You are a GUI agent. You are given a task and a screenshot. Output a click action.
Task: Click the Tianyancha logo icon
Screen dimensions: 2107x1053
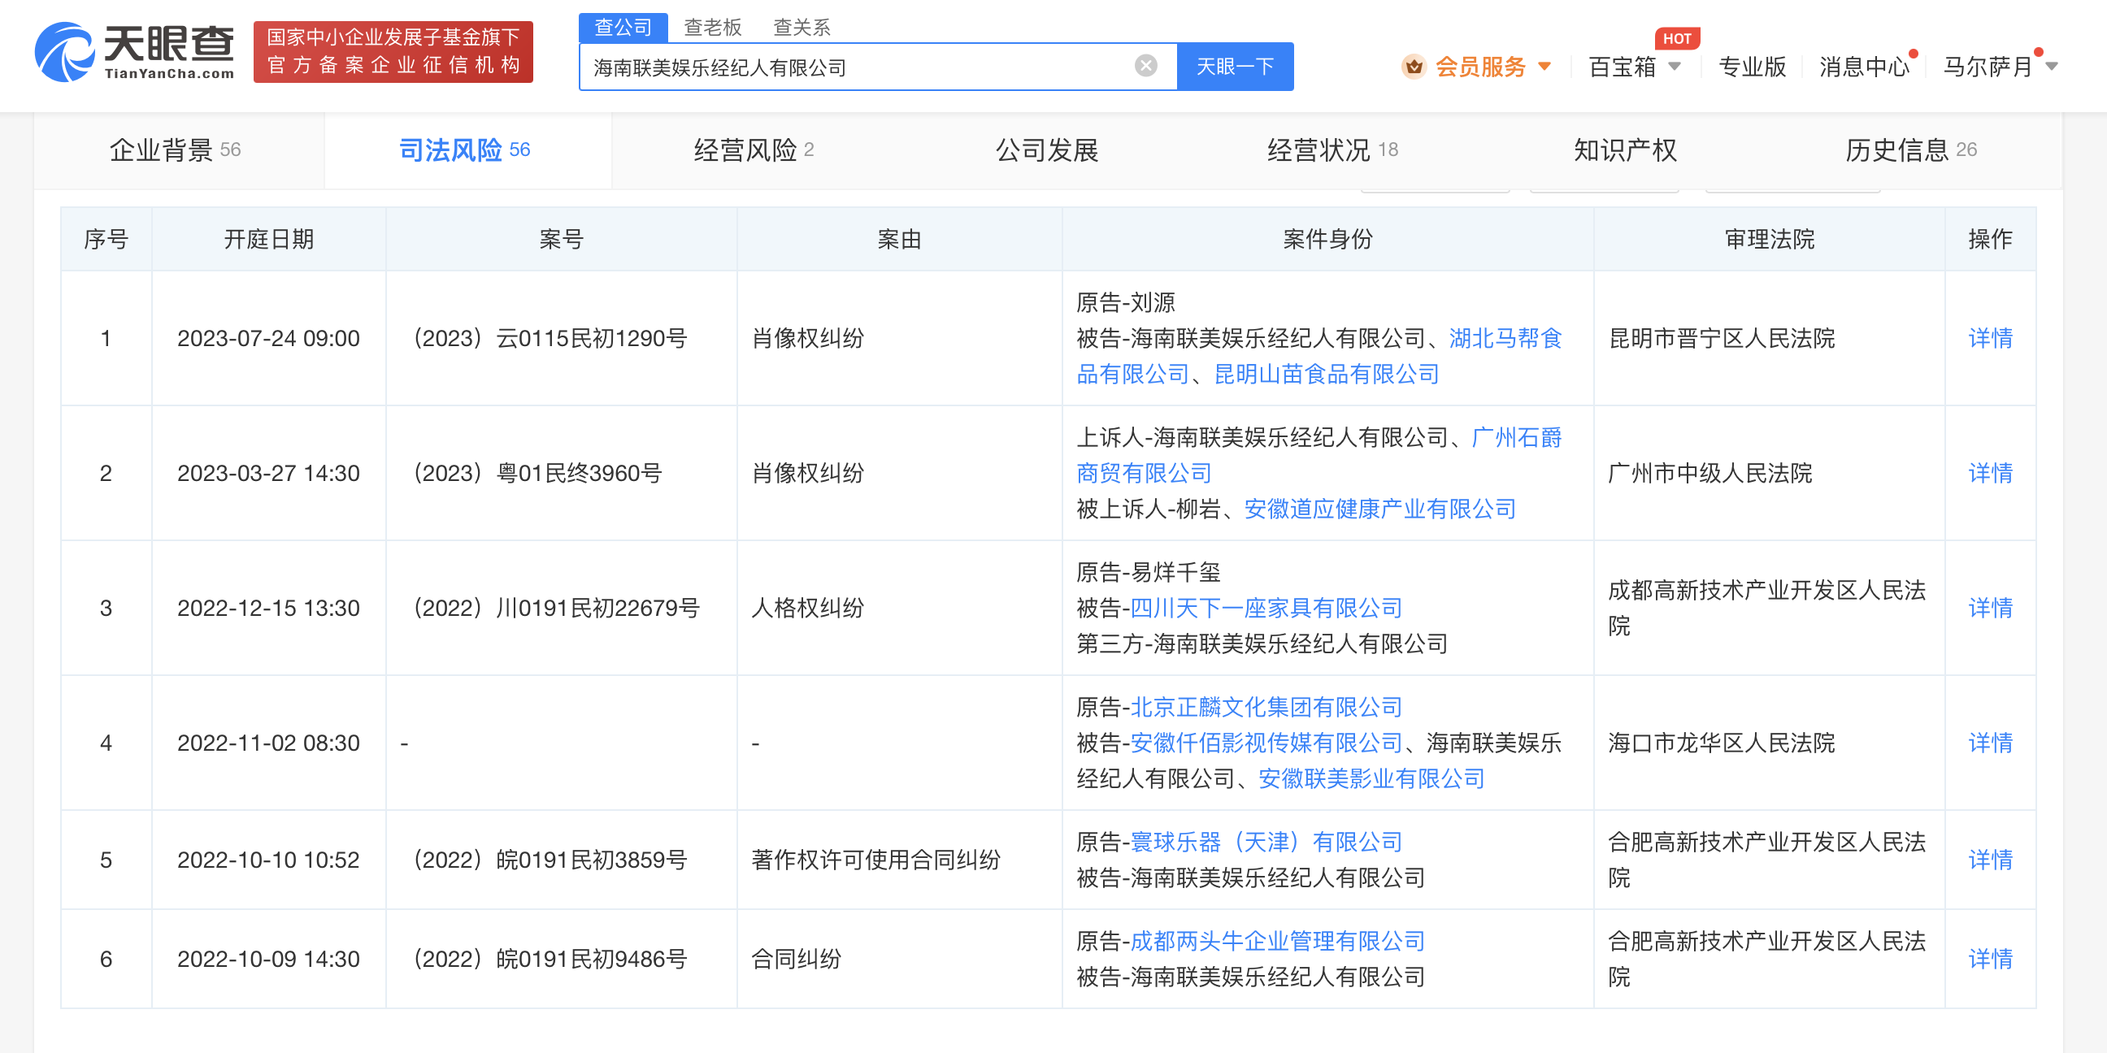point(63,52)
